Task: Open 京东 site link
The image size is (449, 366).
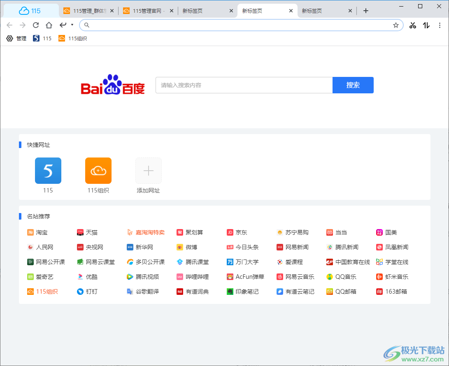Action: 237,232
